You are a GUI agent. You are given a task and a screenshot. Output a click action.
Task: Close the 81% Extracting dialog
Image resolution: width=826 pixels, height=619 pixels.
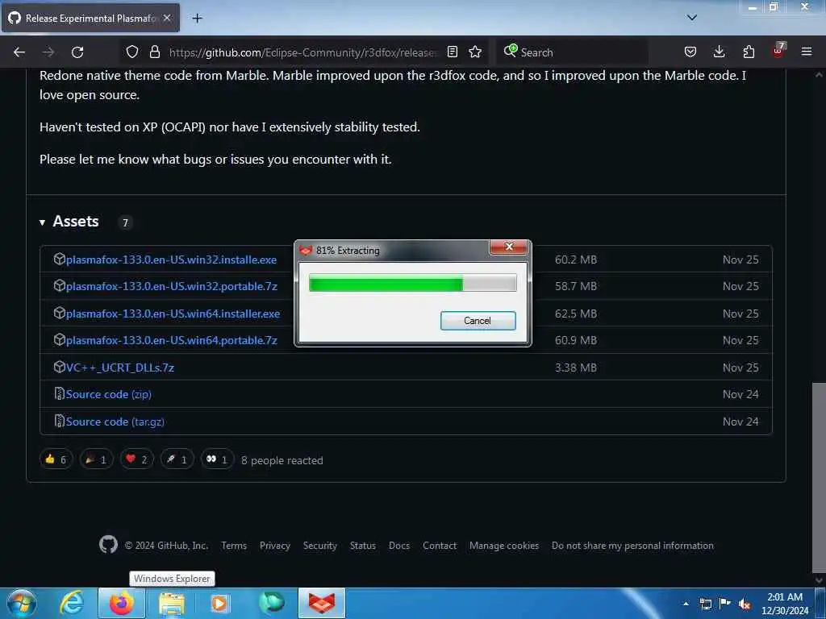[508, 247]
